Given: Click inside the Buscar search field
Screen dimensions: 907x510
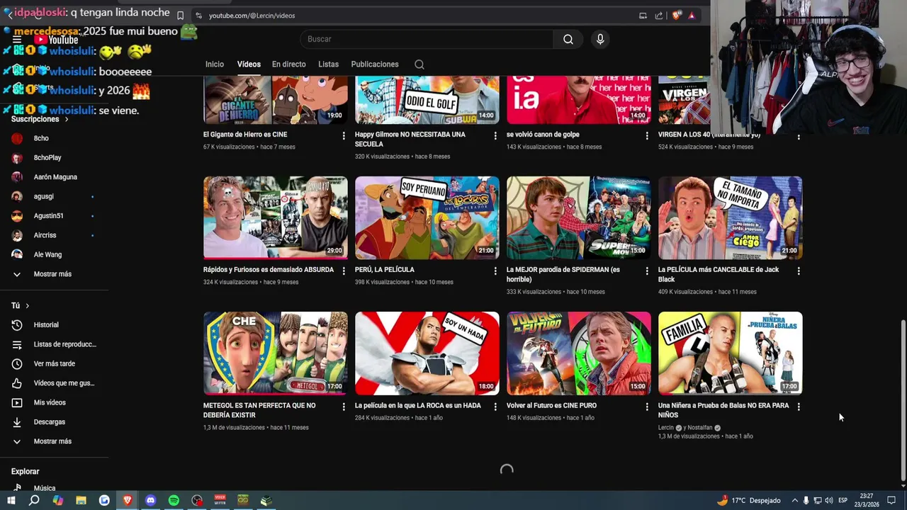Looking at the screenshot, I should point(427,39).
